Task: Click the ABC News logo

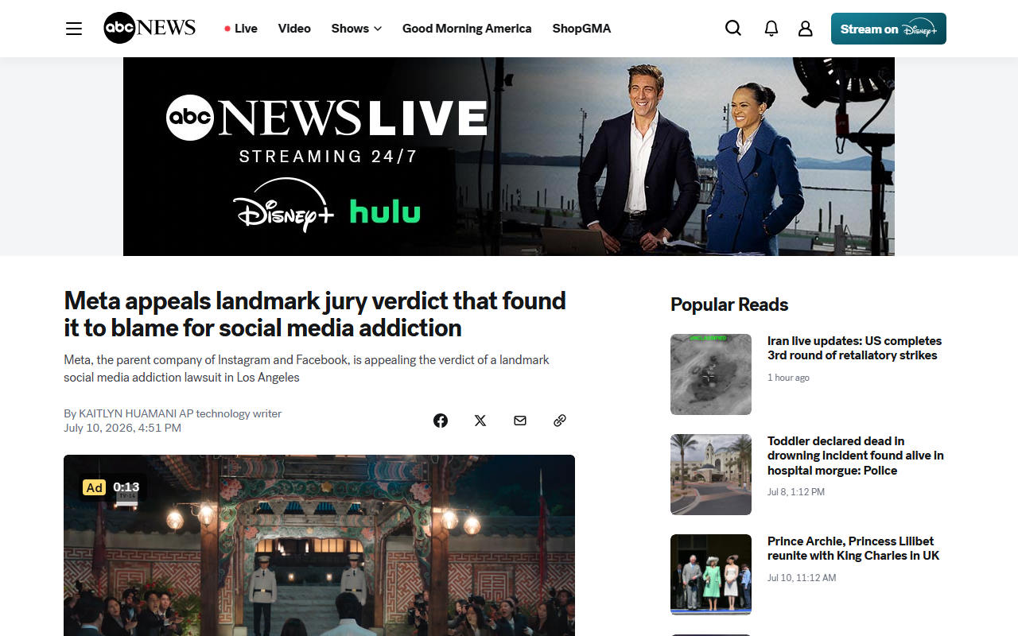Action: (x=150, y=28)
